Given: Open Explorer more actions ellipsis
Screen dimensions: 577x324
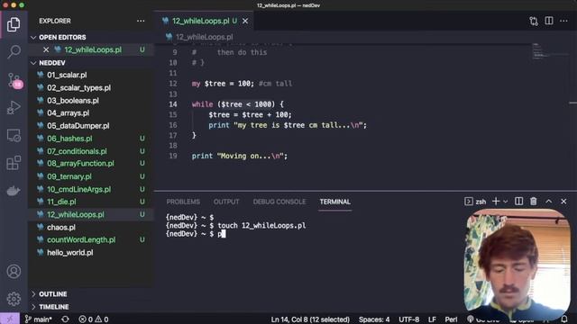Looking at the screenshot, I should pos(141,21).
